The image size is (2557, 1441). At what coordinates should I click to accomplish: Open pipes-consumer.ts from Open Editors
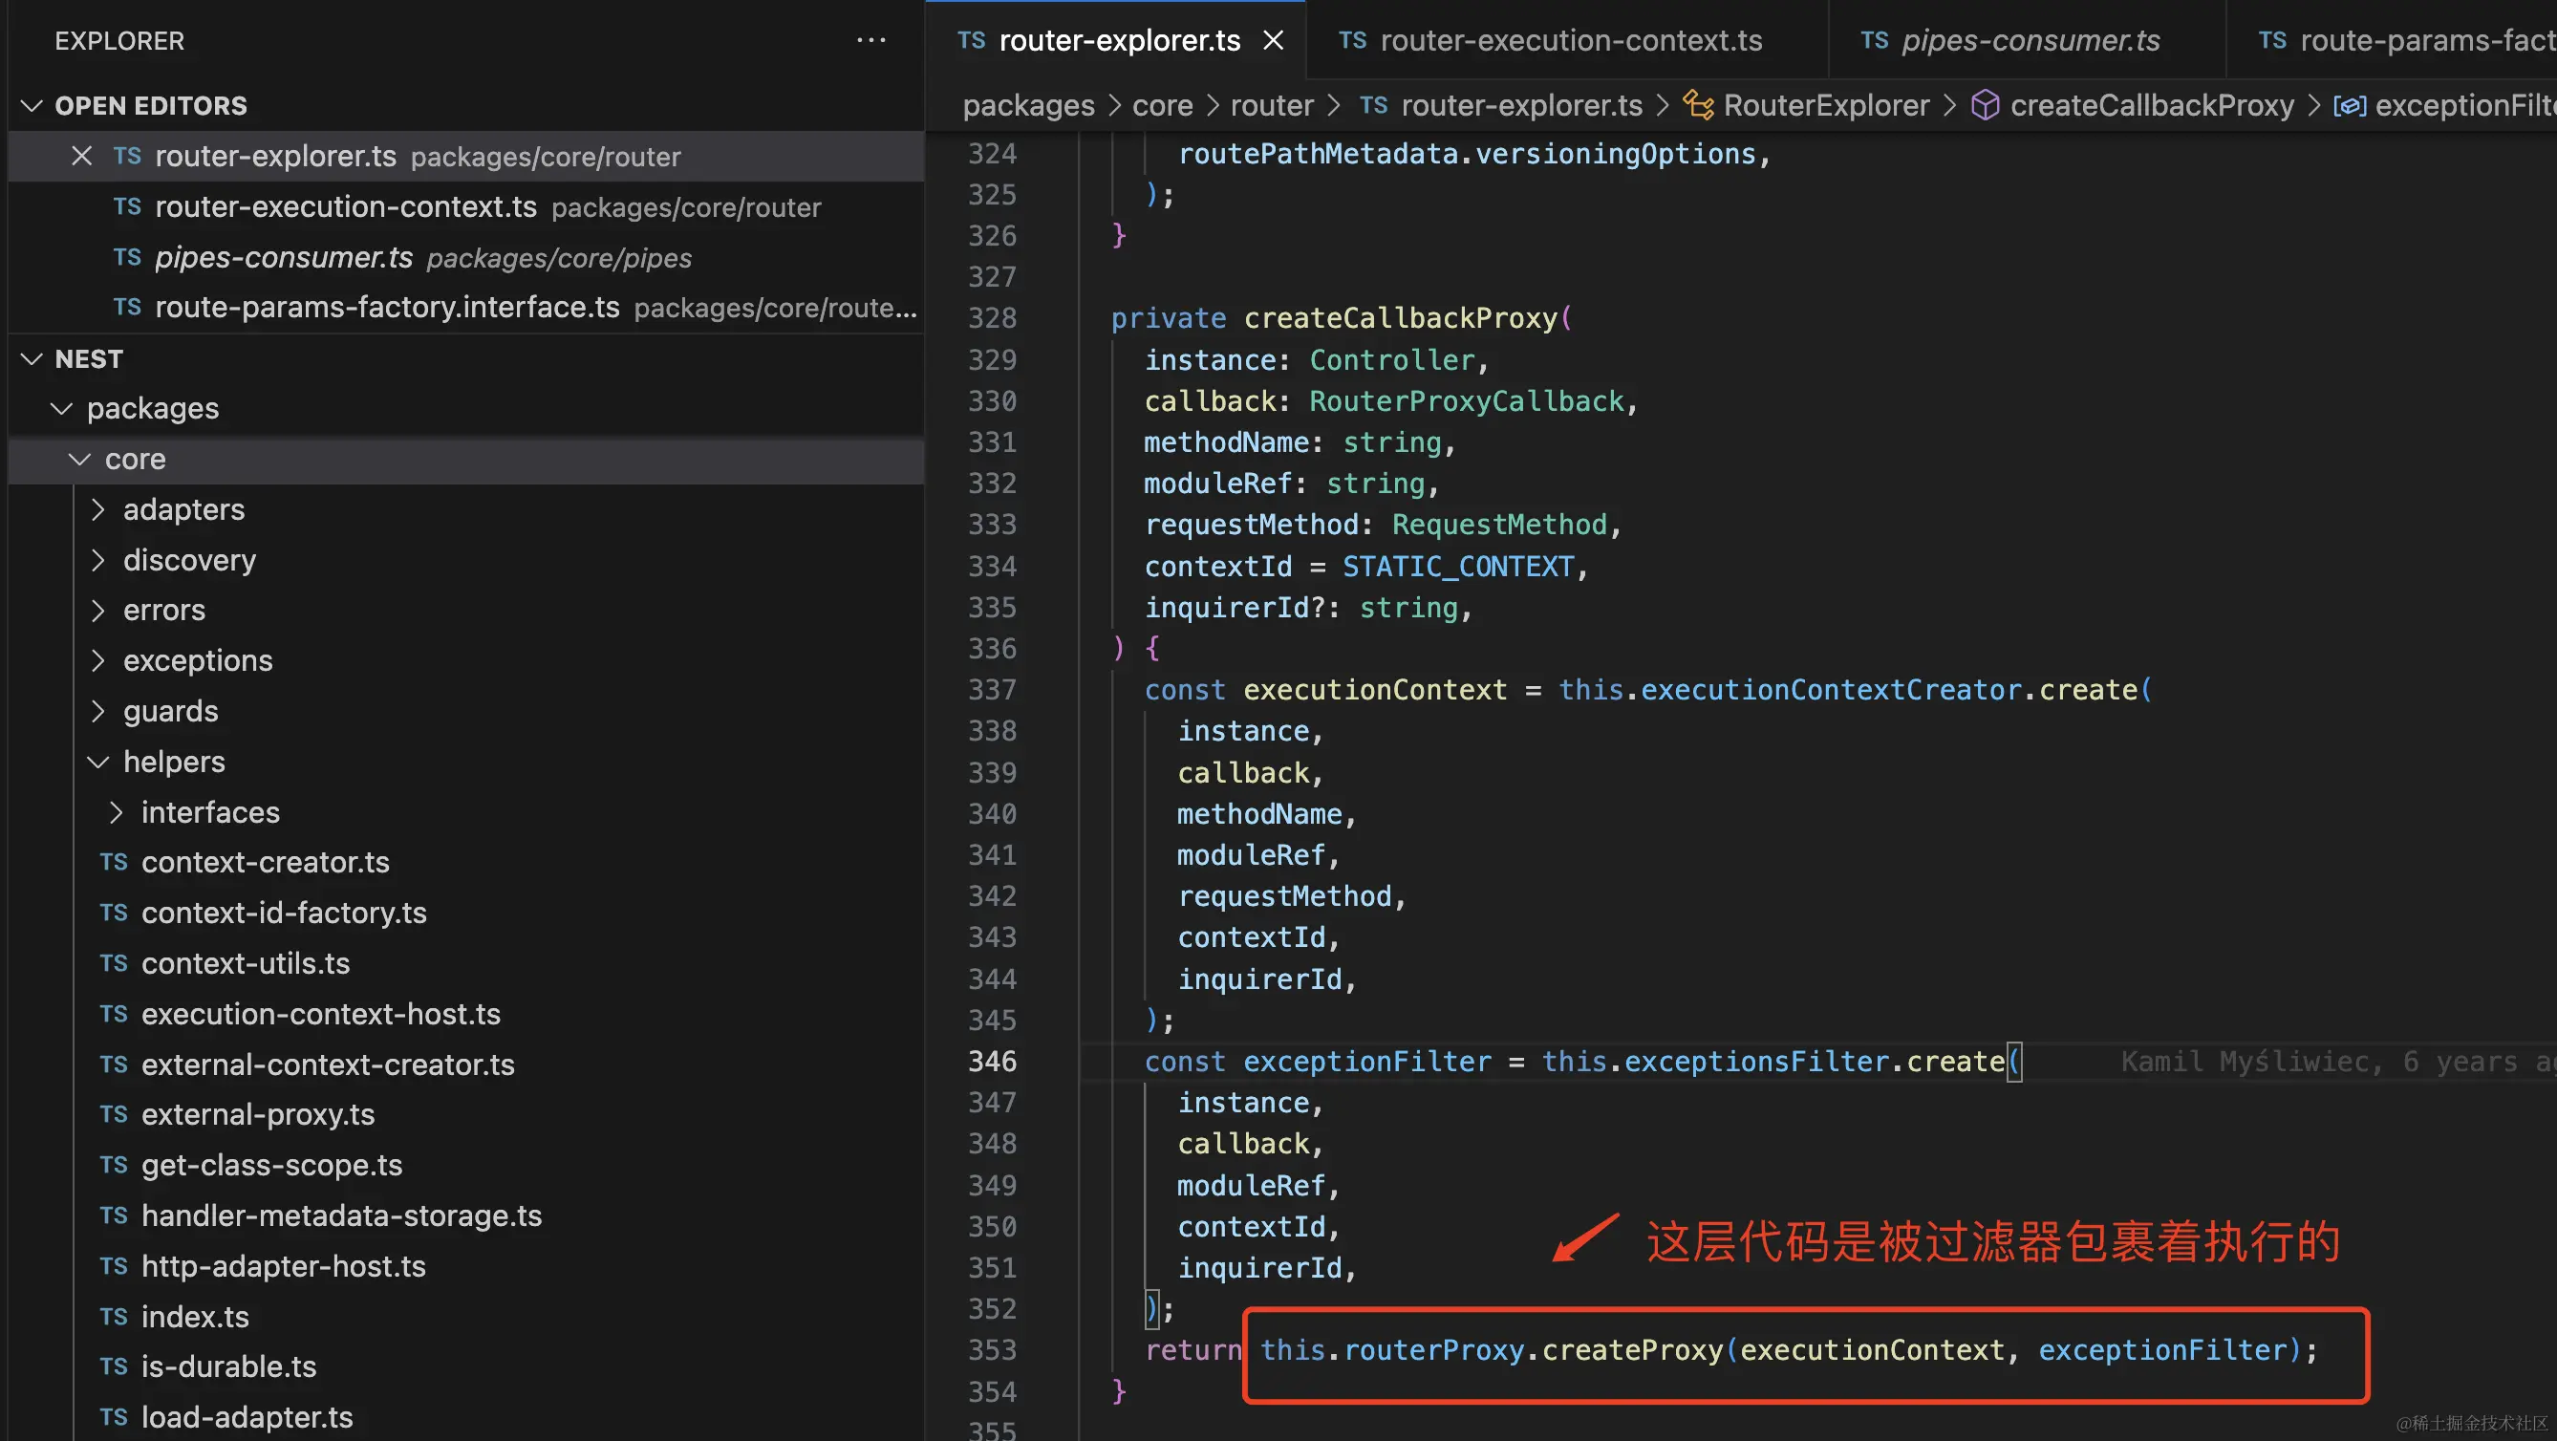coord(466,257)
